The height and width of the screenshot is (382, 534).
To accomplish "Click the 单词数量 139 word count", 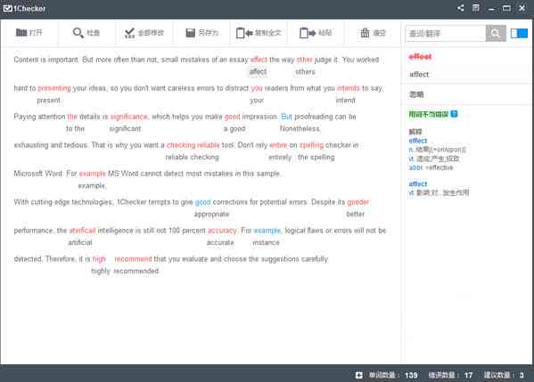I will point(393,375).
